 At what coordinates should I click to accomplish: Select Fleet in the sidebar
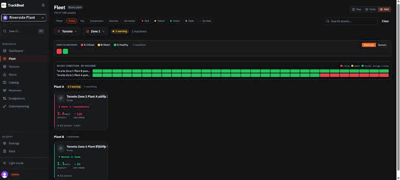pyautogui.click(x=23, y=59)
